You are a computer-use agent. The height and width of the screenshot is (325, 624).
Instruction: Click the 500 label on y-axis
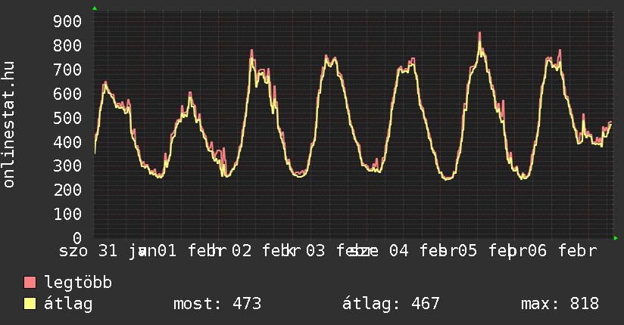point(68,118)
